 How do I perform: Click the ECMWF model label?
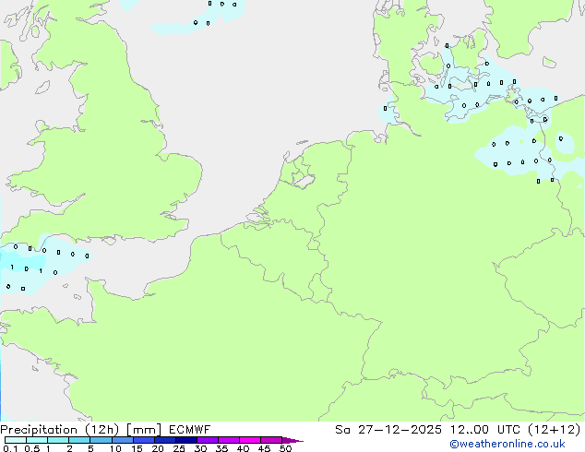pos(190,429)
